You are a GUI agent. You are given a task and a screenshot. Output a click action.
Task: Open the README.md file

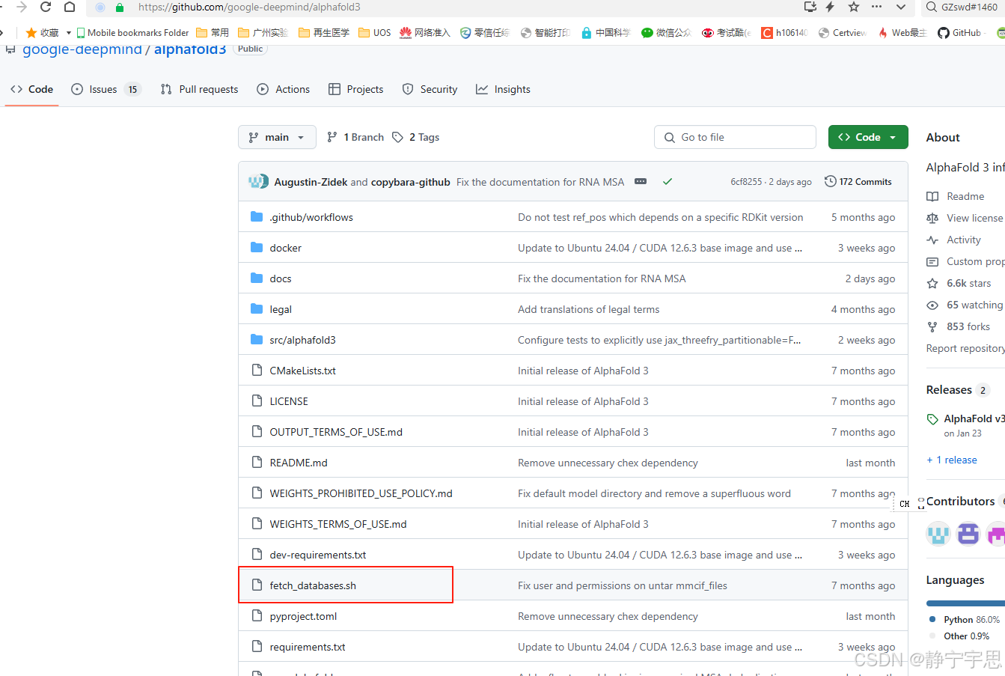click(x=299, y=463)
